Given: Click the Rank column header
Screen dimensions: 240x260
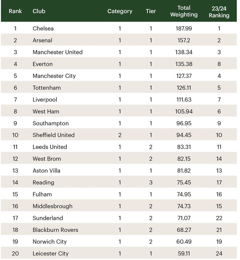Looking at the screenshot, I should (15, 11).
